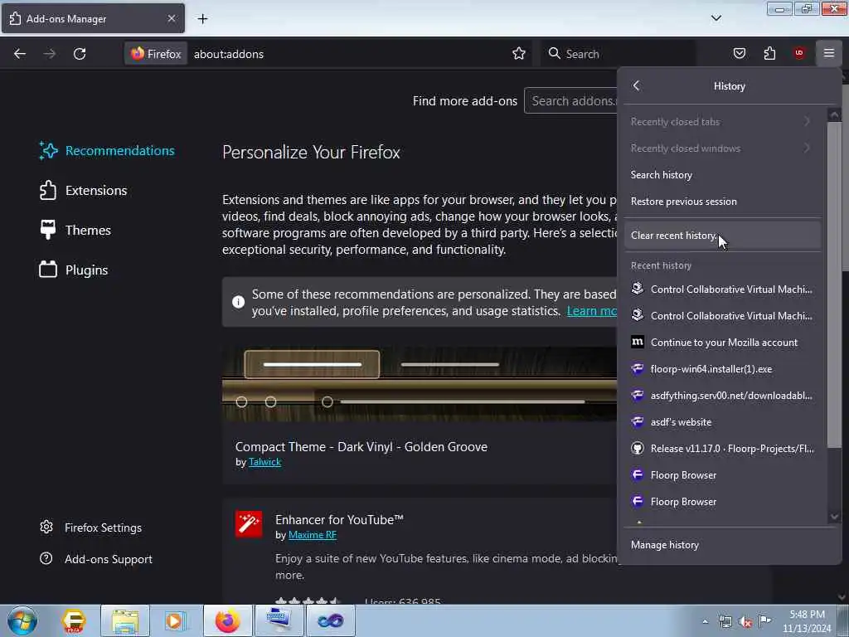The height and width of the screenshot is (637, 849).
Task: Click the Enhancer for YouTube icon
Action: [x=249, y=524]
